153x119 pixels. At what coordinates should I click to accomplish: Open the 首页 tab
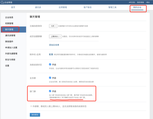(x=13, y=8)
